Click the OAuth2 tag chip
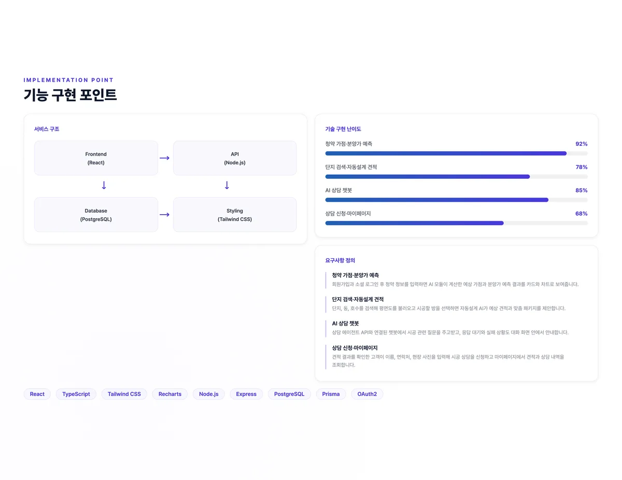This screenshot has width=622, height=480. pyautogui.click(x=367, y=394)
